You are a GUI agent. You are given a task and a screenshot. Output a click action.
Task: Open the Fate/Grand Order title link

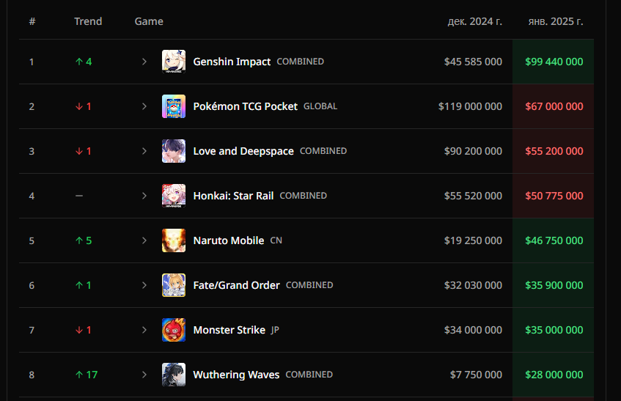coord(236,285)
